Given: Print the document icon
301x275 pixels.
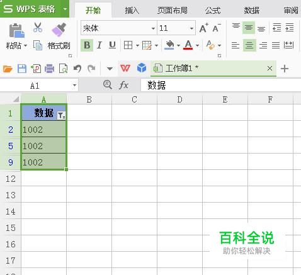Looking at the screenshot, I should tap(49, 69).
